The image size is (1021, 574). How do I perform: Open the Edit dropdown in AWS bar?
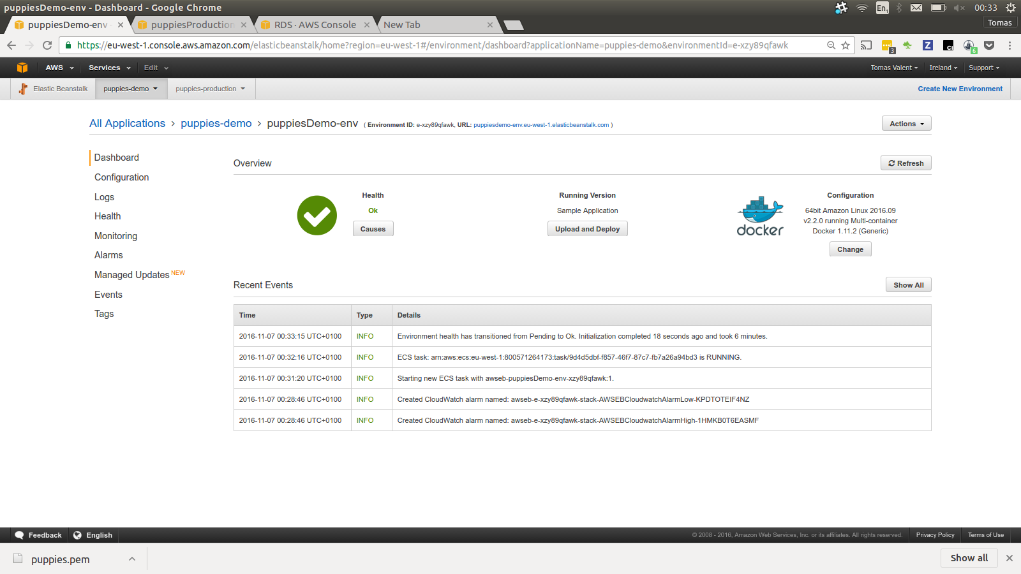pyautogui.click(x=156, y=68)
